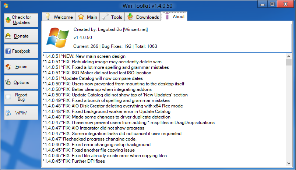
Task: Click the Check for Updates download arrow icon
Action: point(8,20)
